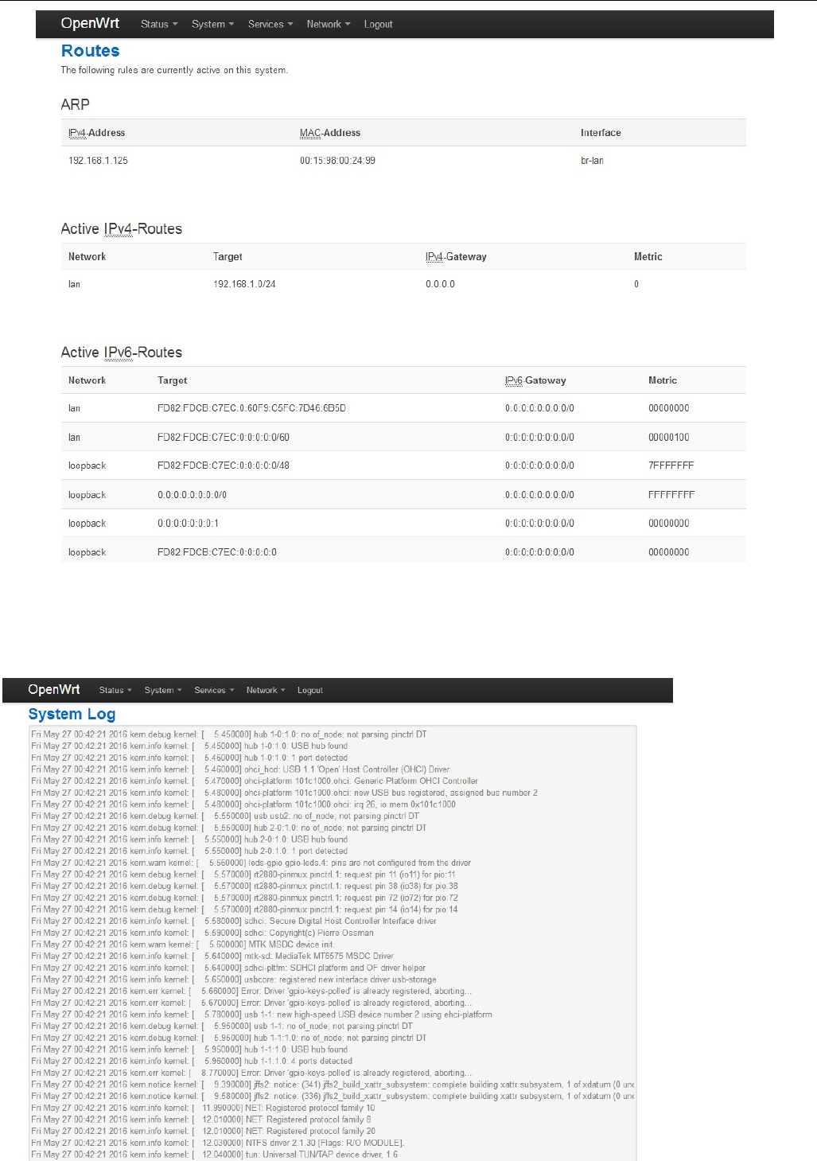Click log line 'NET: Registered protocol family 10'
Viewport: 817px width, 1161px height.
(203, 1108)
